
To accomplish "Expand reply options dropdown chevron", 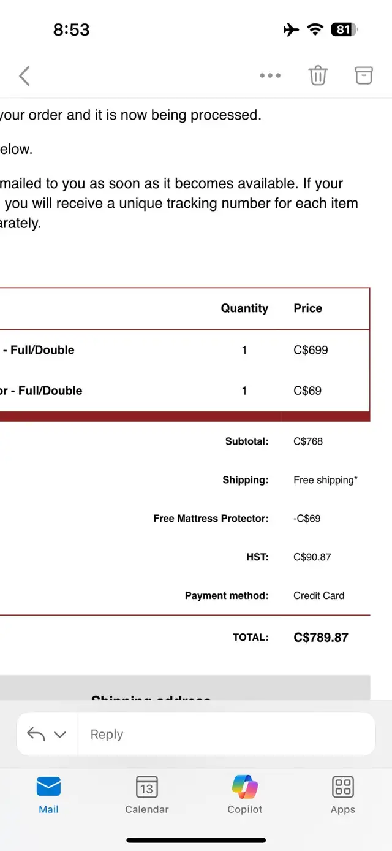I will click(60, 735).
